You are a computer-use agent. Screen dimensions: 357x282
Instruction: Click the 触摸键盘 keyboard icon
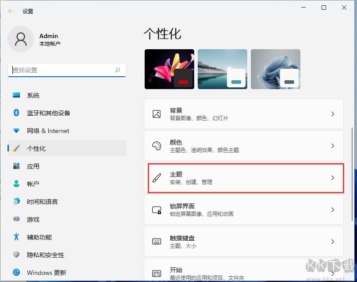tap(156, 241)
